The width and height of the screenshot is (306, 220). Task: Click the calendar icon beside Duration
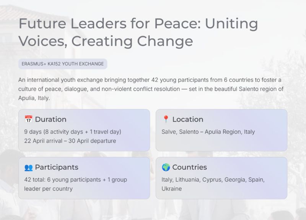click(28, 120)
